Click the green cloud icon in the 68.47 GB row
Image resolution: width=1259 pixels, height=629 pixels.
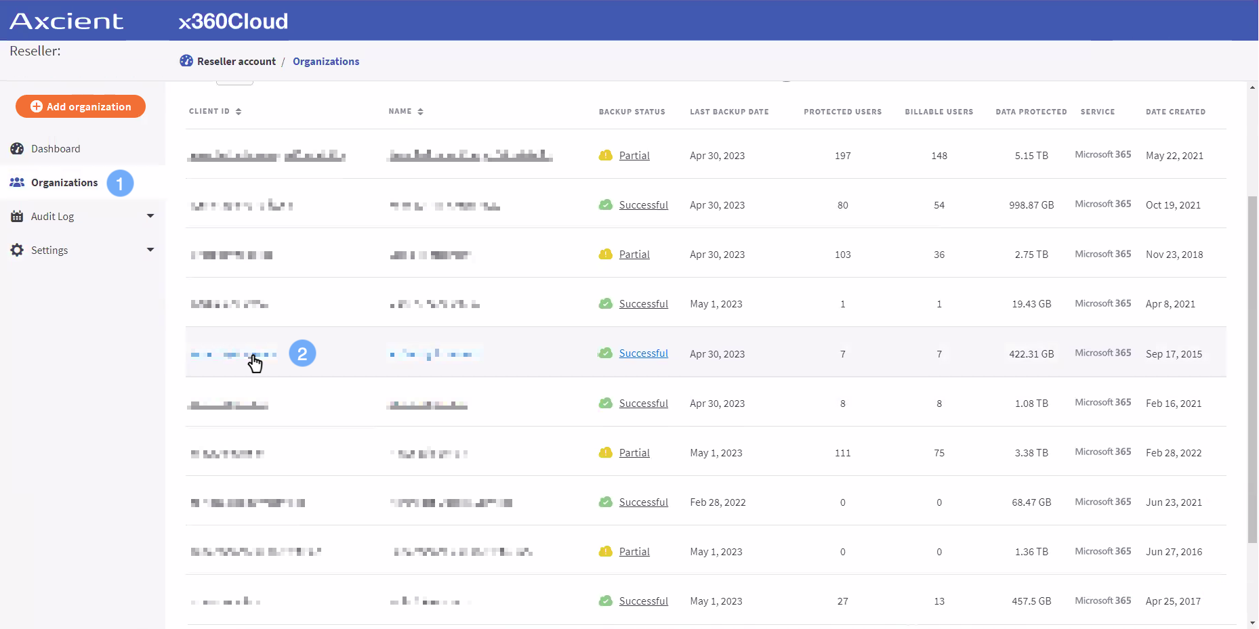606,502
